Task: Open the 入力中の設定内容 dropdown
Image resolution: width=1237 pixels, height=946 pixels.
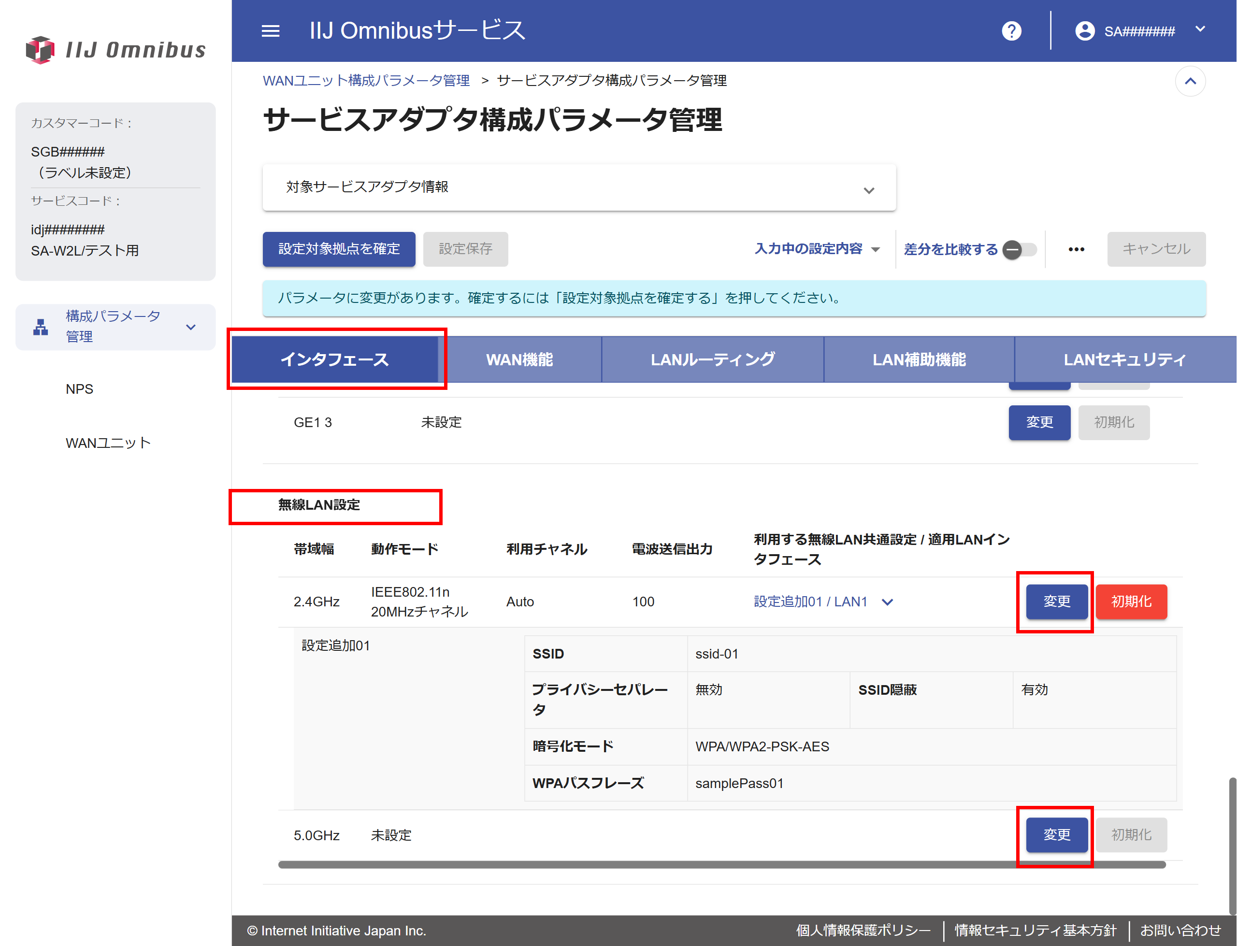Action: pos(817,249)
